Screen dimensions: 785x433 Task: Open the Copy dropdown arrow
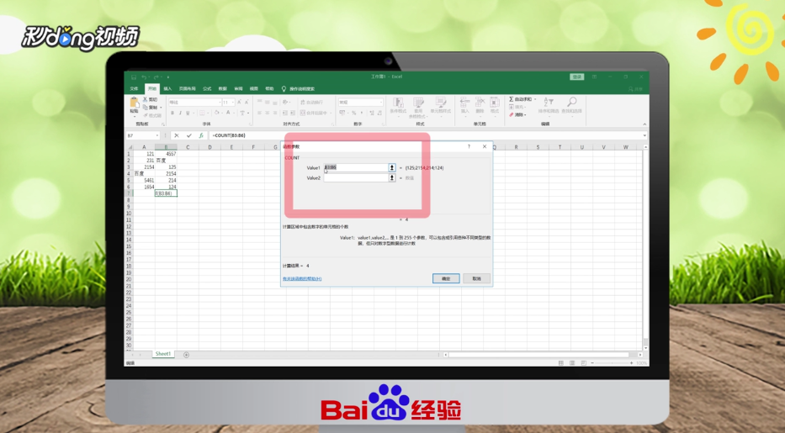tap(161, 108)
